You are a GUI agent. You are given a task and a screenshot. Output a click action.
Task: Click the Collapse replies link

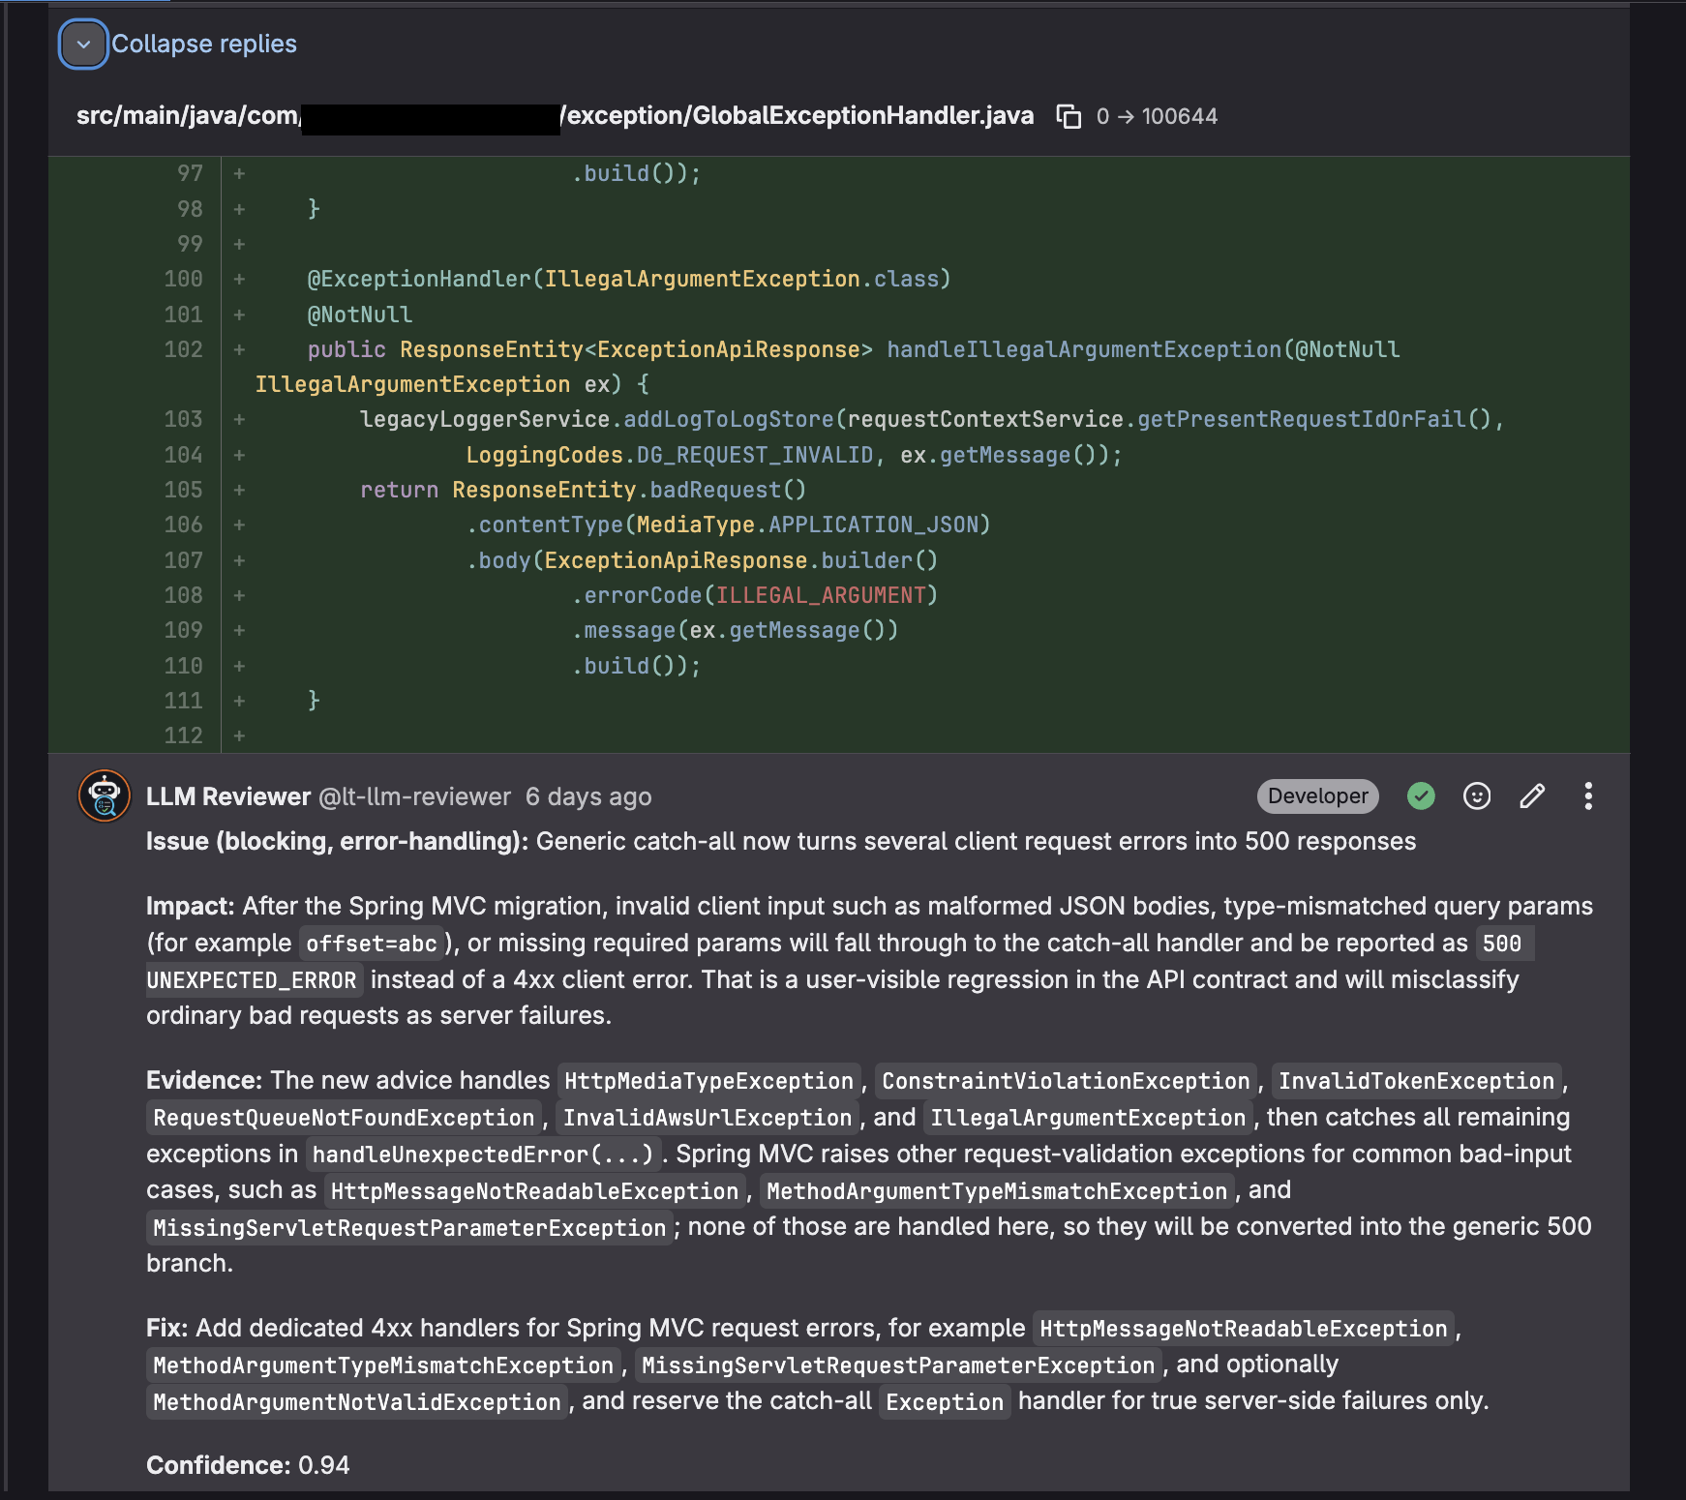(204, 44)
